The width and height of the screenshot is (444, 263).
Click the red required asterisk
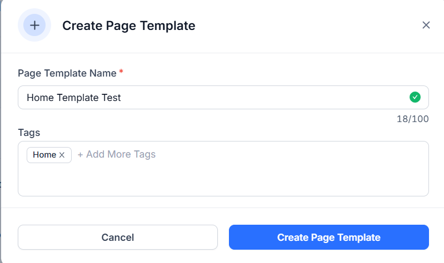(x=121, y=71)
